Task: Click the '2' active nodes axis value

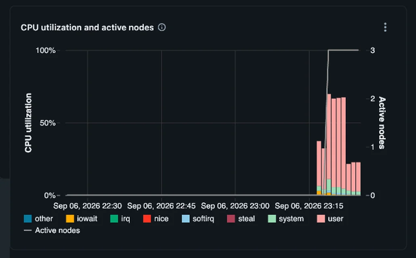Action: click(x=372, y=99)
